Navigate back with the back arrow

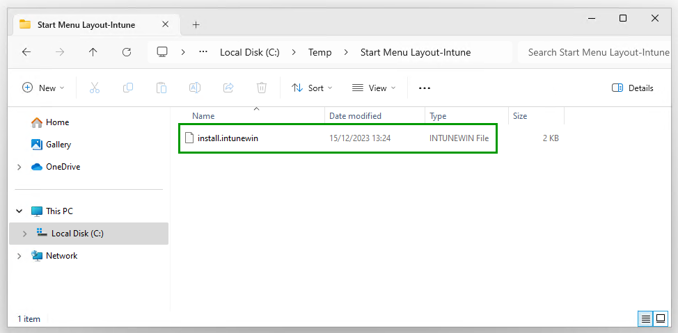click(x=26, y=52)
